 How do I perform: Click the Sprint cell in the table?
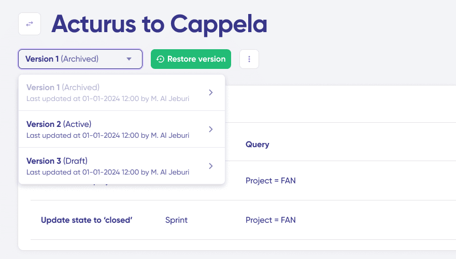click(176, 220)
